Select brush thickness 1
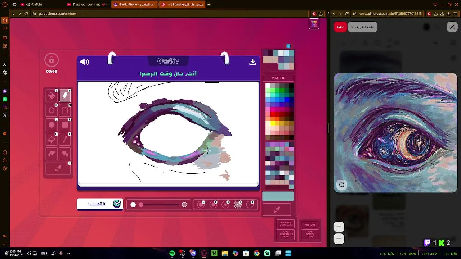Image resolution: width=461 pixels, height=259 pixels. (250, 205)
